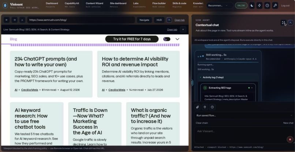The width and height of the screenshot is (295, 152).
Task: Toggle the HUD button
Action: point(159,20)
